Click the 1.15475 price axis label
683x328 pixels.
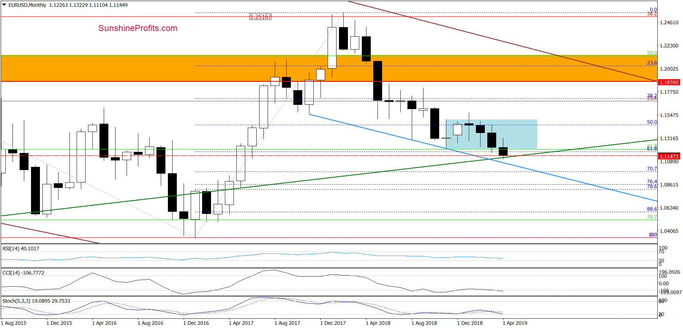[x=669, y=115]
